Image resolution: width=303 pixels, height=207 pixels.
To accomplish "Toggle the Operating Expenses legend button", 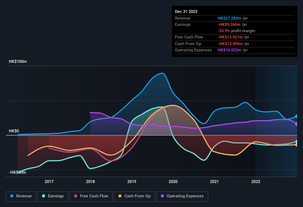I will click(182, 196).
